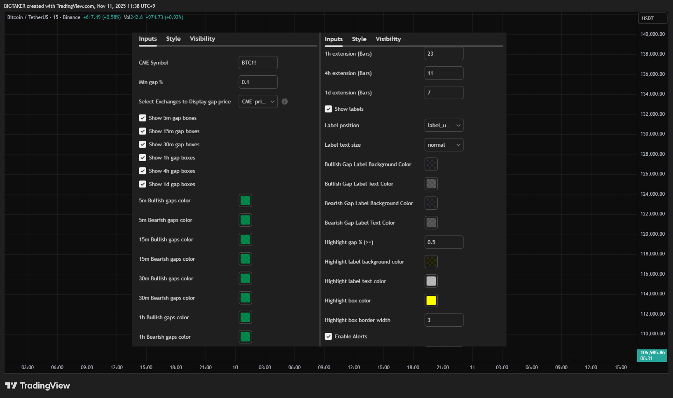
Task: Open Visibility tab in right panel
Action: pos(388,39)
